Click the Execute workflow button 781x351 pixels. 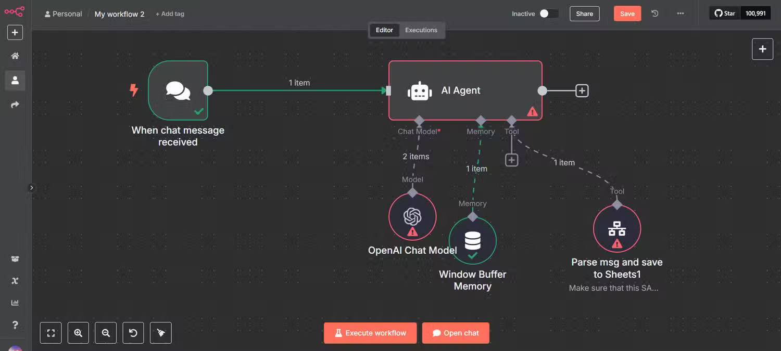[370, 333]
